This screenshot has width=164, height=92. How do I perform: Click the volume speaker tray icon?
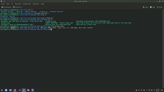click(x=152, y=90)
